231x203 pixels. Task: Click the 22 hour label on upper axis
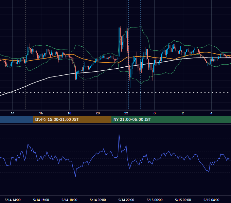[x=126, y=113]
